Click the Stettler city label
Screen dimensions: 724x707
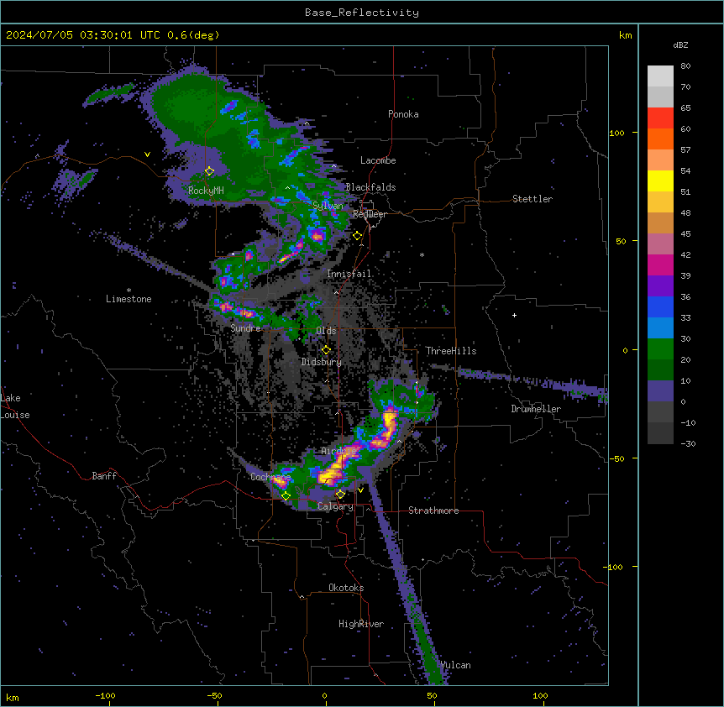coord(533,199)
